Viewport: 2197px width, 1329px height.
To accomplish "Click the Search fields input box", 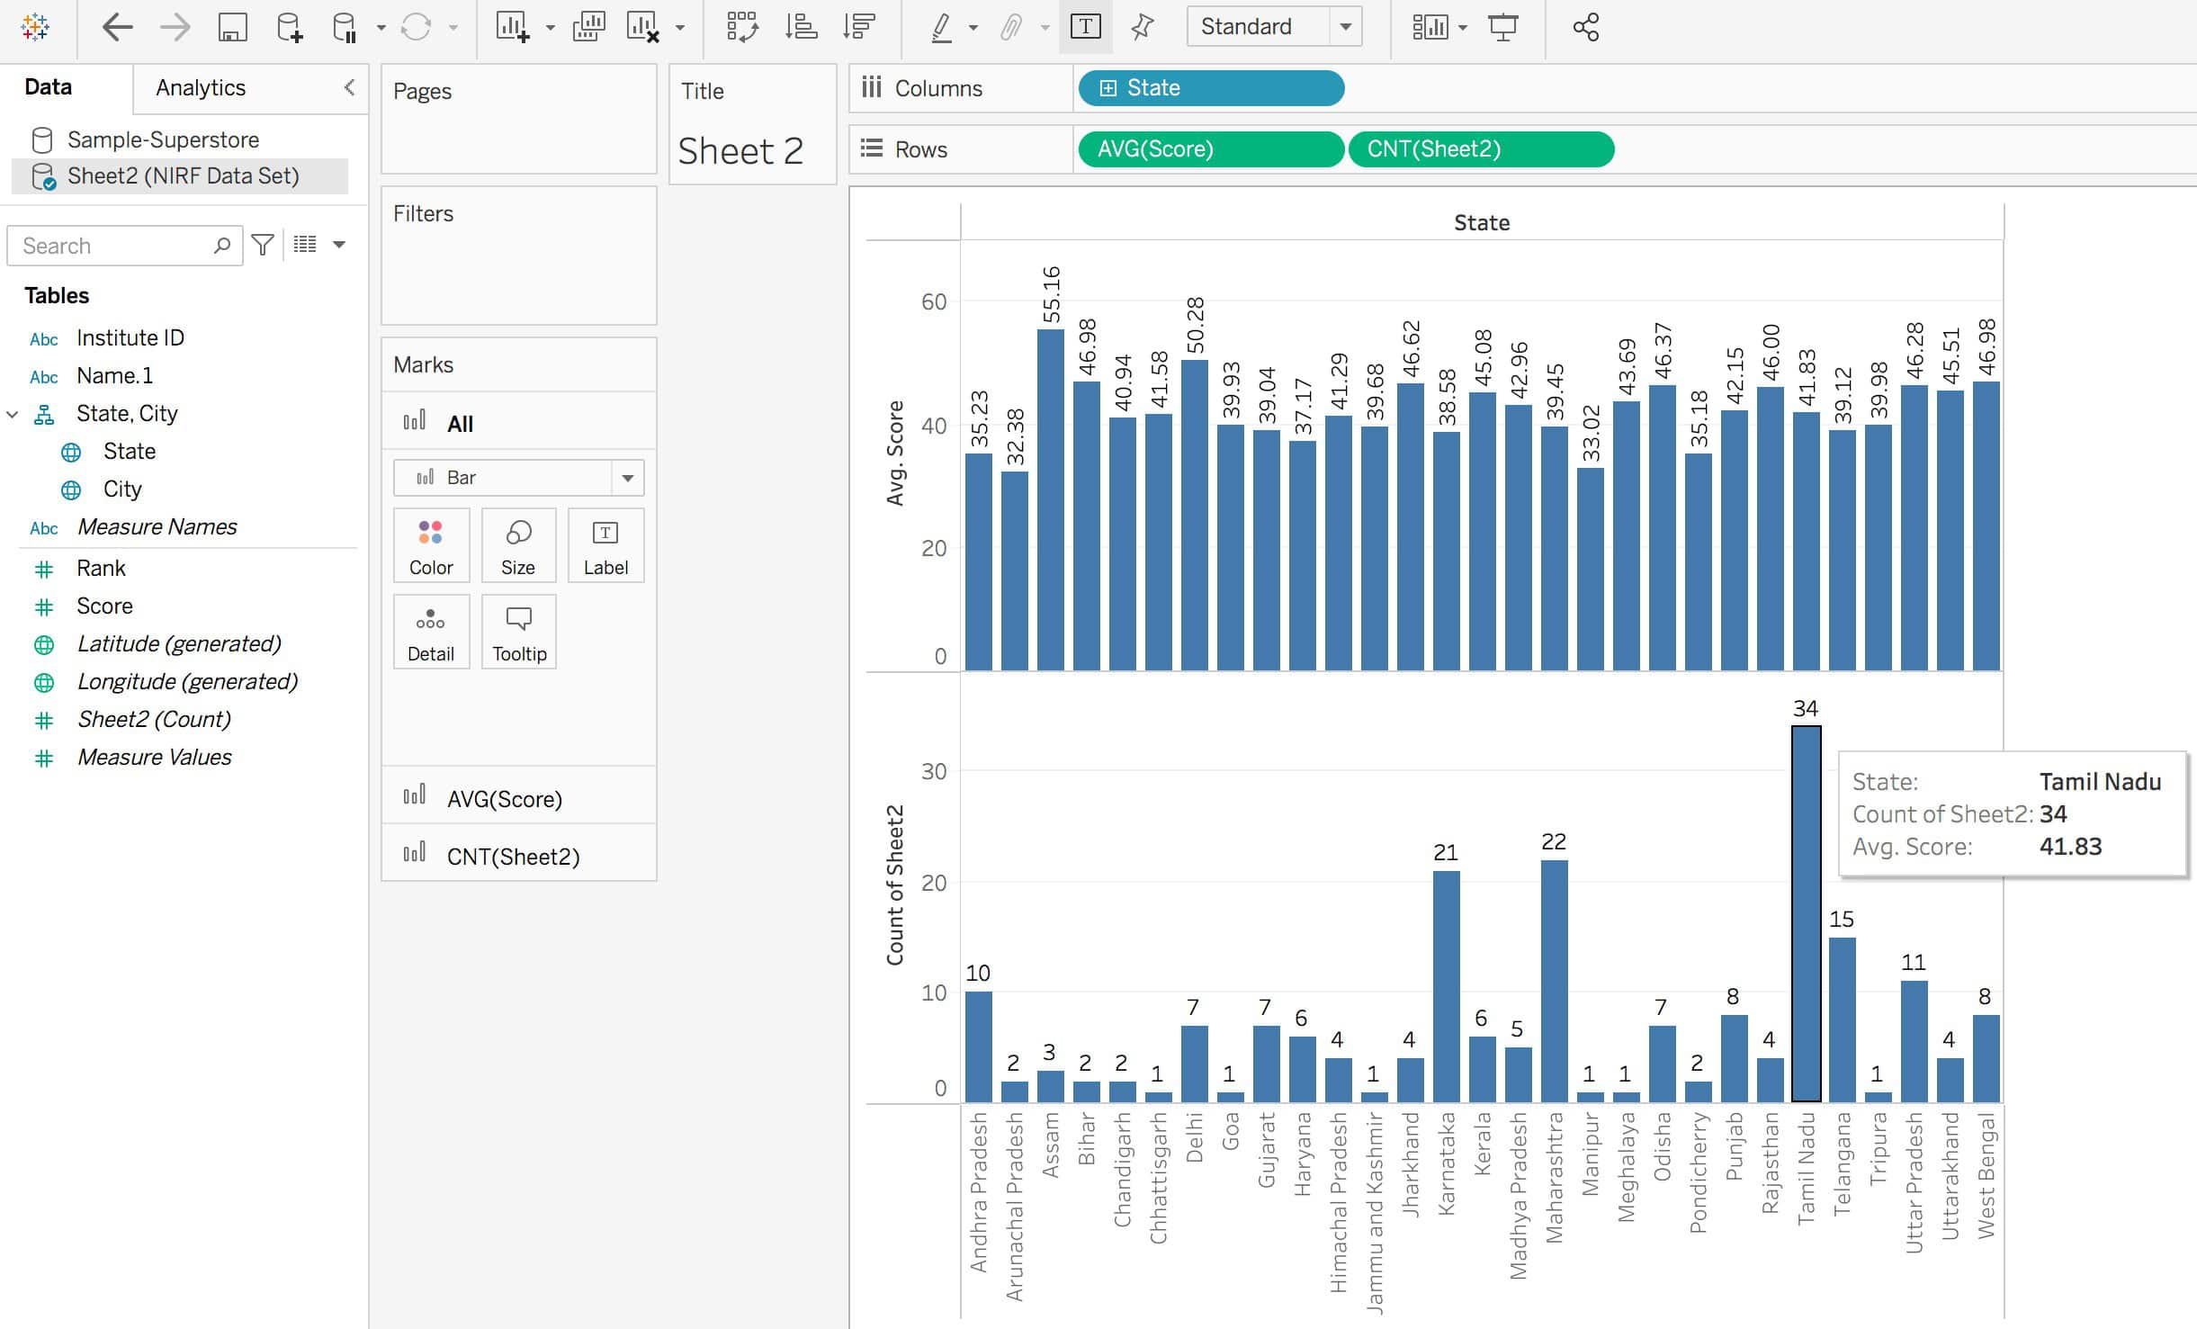I will pos(112,246).
